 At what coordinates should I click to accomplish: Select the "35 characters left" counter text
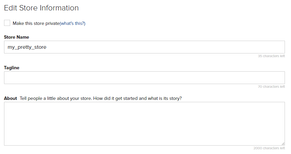tap(271, 56)
